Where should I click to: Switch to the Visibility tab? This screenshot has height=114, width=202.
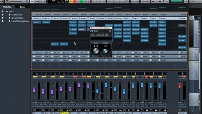(7, 7)
